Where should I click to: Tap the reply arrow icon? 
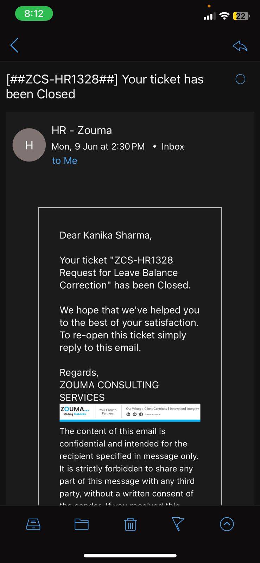pos(240,46)
